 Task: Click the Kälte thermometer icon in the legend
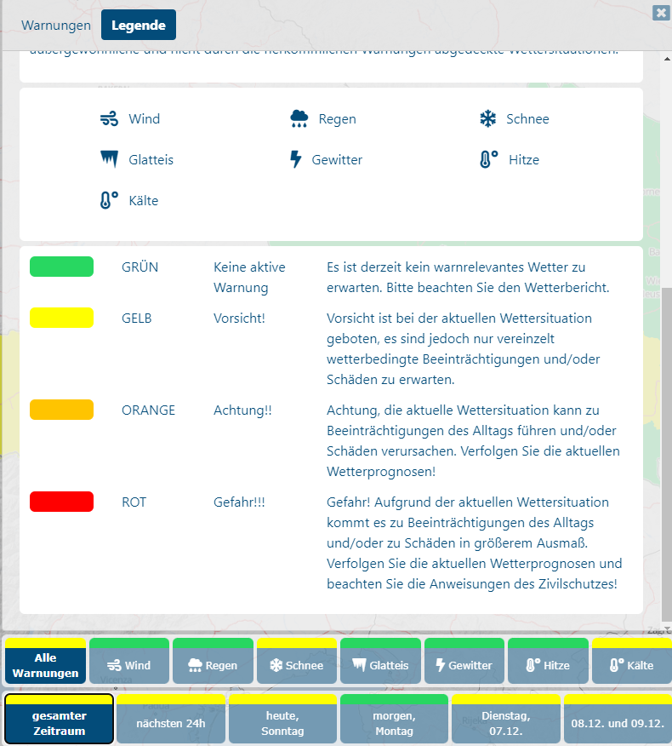coord(109,200)
